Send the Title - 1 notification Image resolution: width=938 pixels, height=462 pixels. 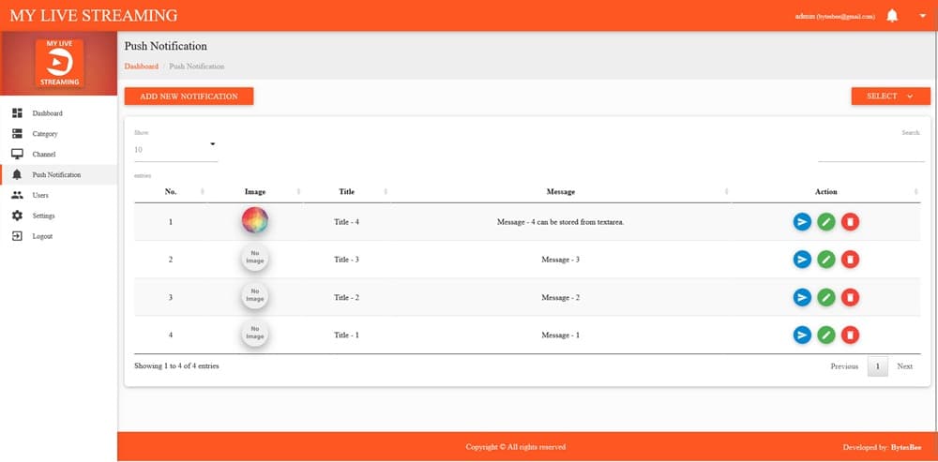click(x=802, y=335)
